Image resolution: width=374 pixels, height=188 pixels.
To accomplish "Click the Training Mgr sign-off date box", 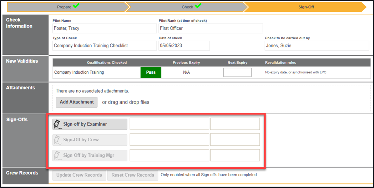I will click(x=235, y=156).
